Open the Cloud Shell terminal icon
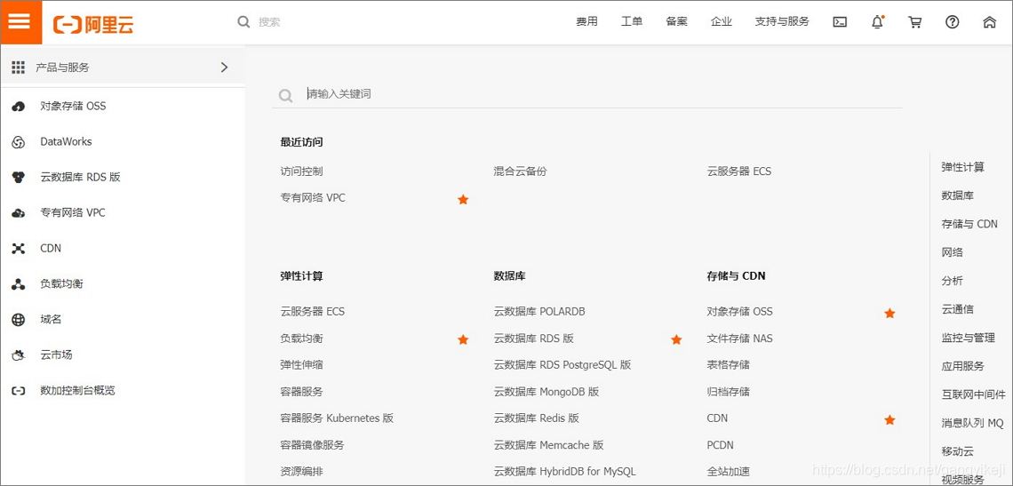This screenshot has width=1013, height=486. (x=839, y=22)
